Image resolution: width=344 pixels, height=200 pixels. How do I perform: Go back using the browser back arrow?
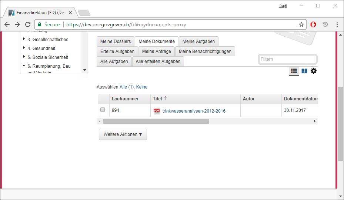(x=7, y=24)
